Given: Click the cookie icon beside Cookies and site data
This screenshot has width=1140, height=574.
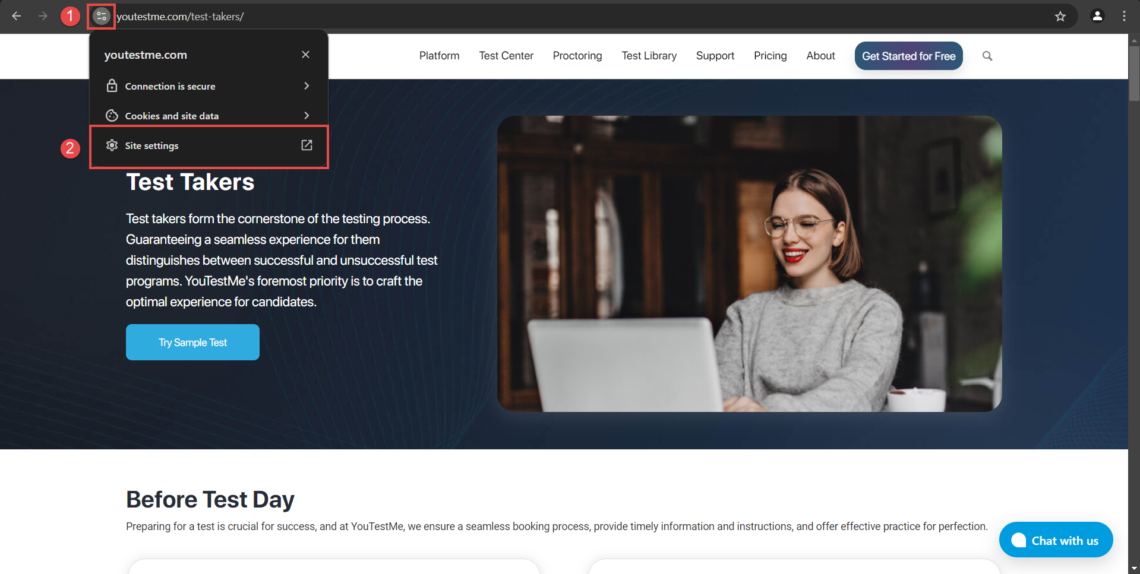Looking at the screenshot, I should [x=112, y=116].
